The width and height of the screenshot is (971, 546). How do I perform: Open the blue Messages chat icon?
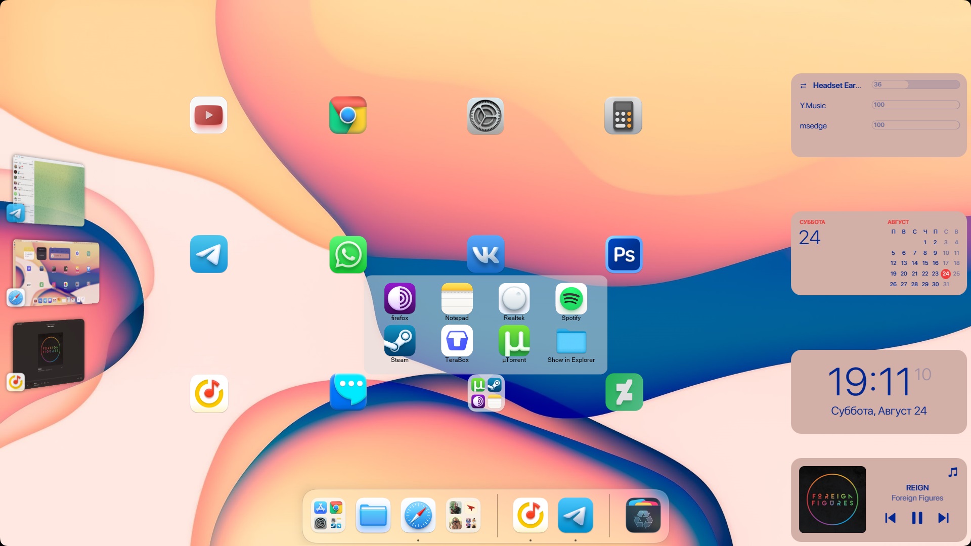pos(348,392)
